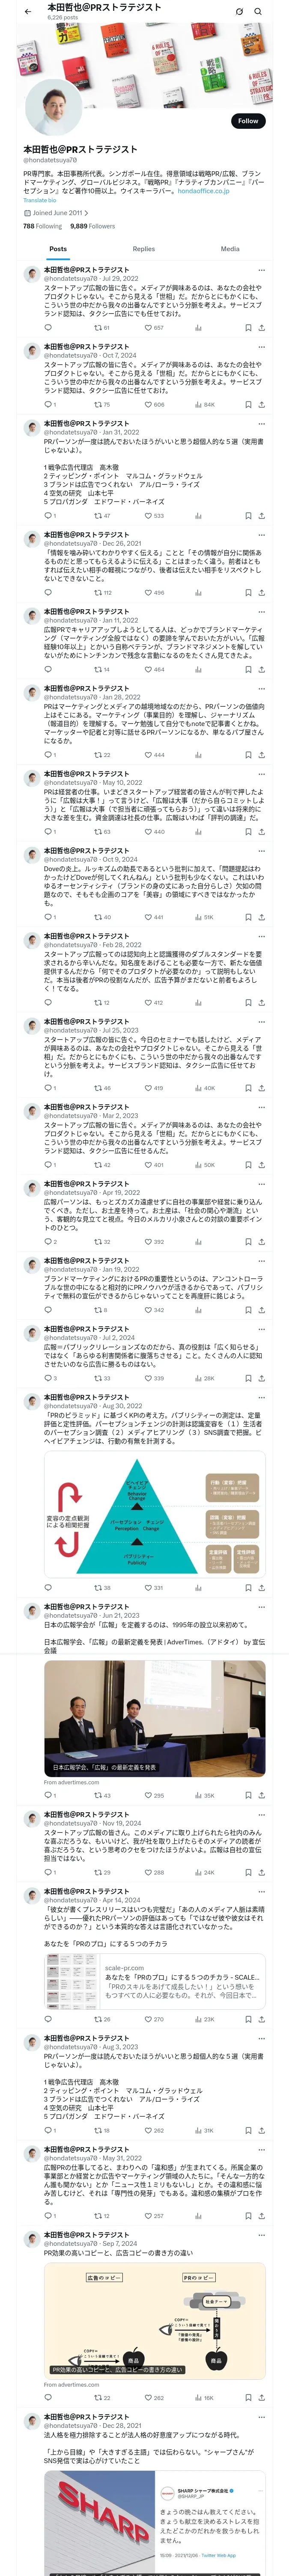Switch to the Media tab
Viewport: 289px width, 2576px height.
[229, 249]
